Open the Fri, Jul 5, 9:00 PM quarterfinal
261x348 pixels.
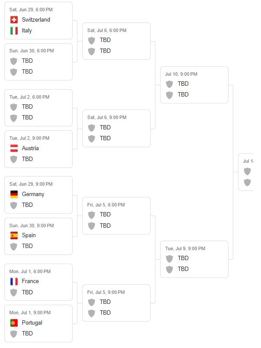point(116,303)
